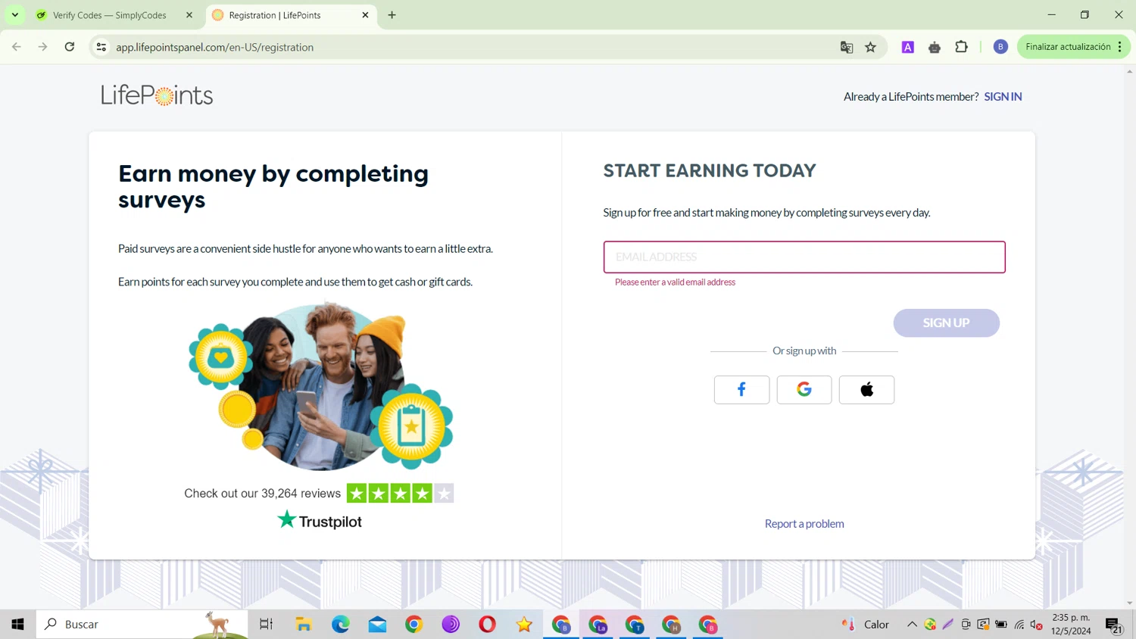Viewport: 1136px width, 639px height.
Task: Open the notification center icon
Action: (1113, 625)
